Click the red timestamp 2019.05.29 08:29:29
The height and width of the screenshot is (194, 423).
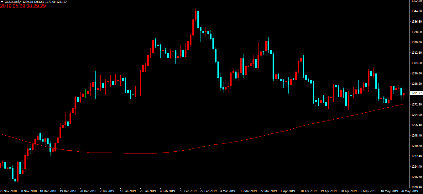click(x=23, y=6)
